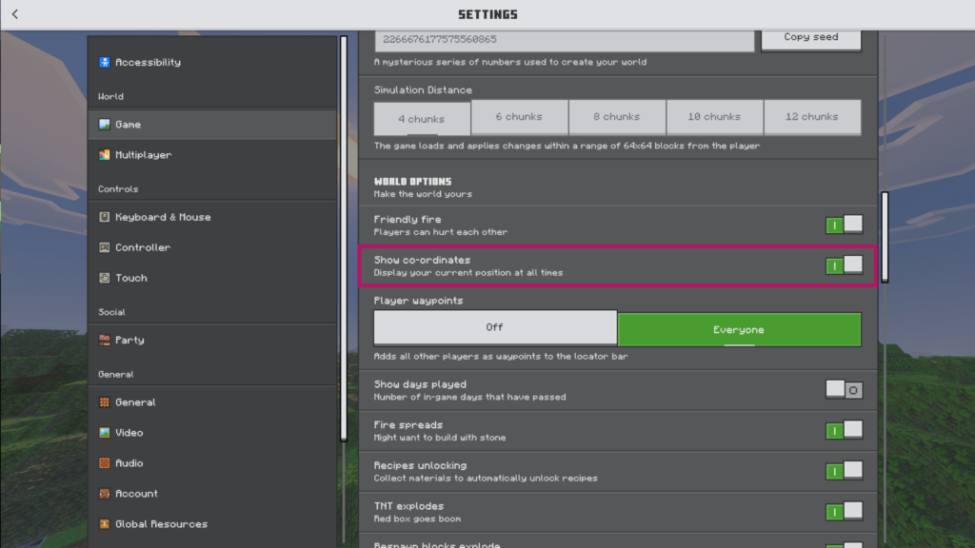Click the Controller icon
Image resolution: width=975 pixels, height=548 pixels.
pyautogui.click(x=105, y=247)
